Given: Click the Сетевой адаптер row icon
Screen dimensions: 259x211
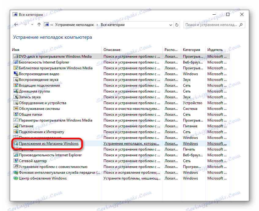Looking at the screenshot, I should 16,161.
